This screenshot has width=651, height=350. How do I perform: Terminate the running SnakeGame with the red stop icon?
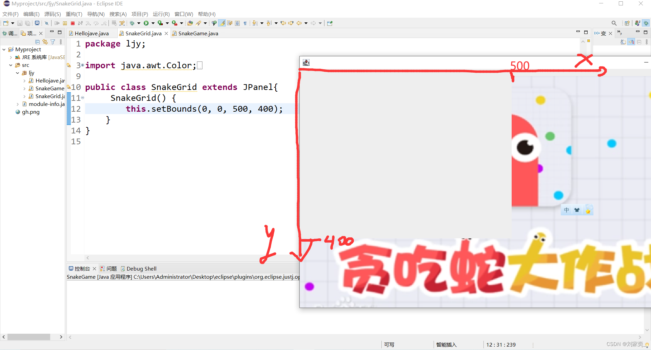click(72, 23)
